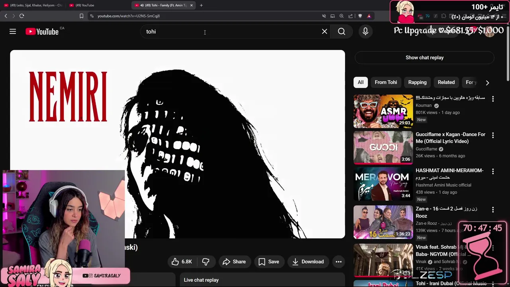Image resolution: width=510 pixels, height=287 pixels.
Task: Click the magnifier search button
Action: click(x=341, y=31)
